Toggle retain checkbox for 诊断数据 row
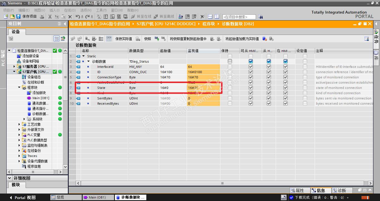The width and height of the screenshot is (380, 201). tap(230, 61)
